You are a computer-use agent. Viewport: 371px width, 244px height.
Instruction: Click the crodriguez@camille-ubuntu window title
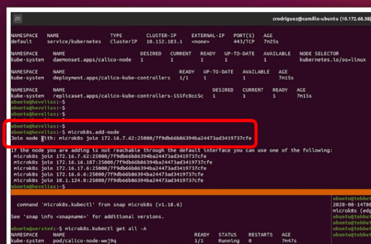(321, 19)
